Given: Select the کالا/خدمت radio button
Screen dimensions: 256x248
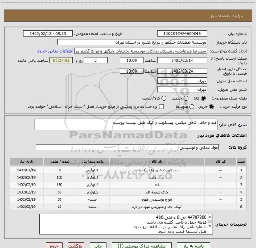Looking at the screenshot, I should pyautogui.click(x=164, y=98).
